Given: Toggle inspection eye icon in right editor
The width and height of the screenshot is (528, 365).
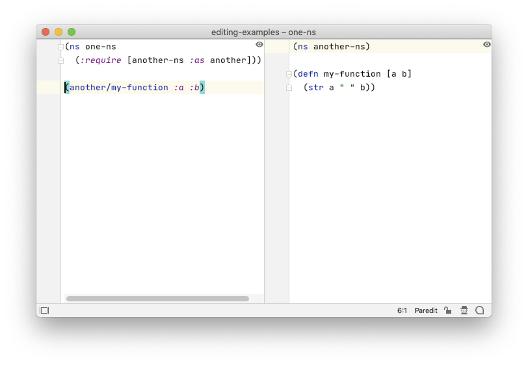Looking at the screenshot, I should coord(487,44).
